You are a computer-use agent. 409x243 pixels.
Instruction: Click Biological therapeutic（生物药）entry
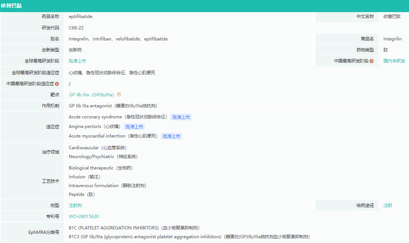click(x=101, y=168)
